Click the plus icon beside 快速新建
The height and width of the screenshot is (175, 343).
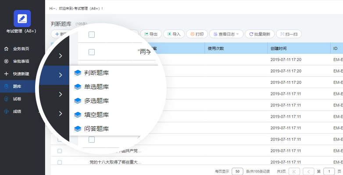(x=6, y=74)
